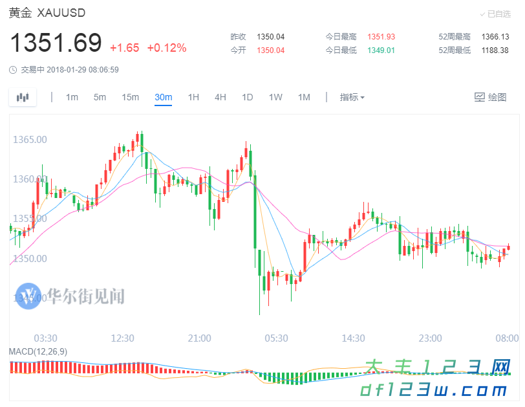Select the 1W weekly timeframe
The width and height of the screenshot is (525, 407).
[x=275, y=97]
